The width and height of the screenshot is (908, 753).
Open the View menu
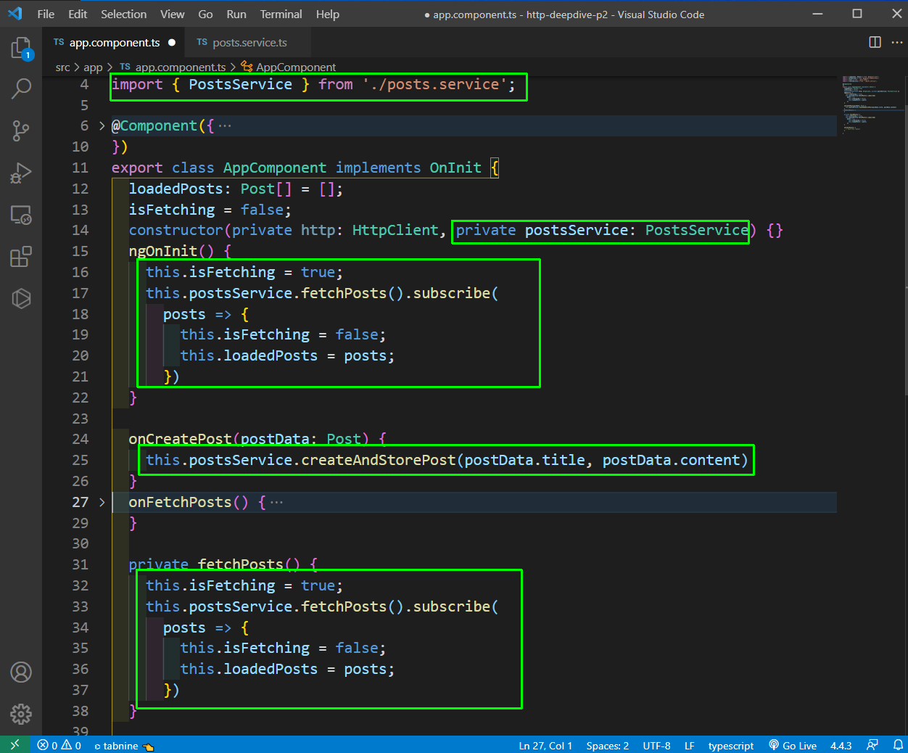coord(172,14)
